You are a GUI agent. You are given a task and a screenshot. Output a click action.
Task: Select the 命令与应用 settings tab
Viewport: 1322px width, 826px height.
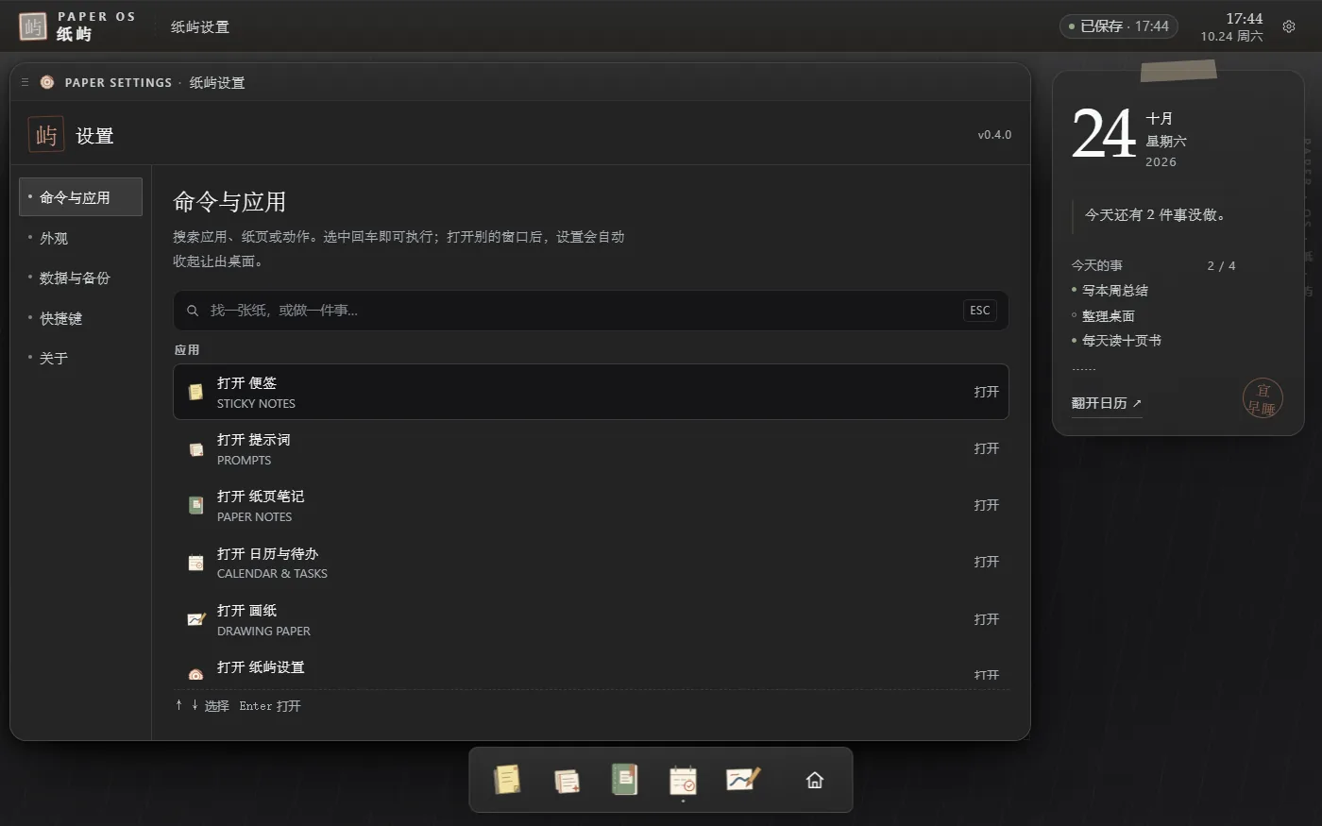tap(80, 197)
